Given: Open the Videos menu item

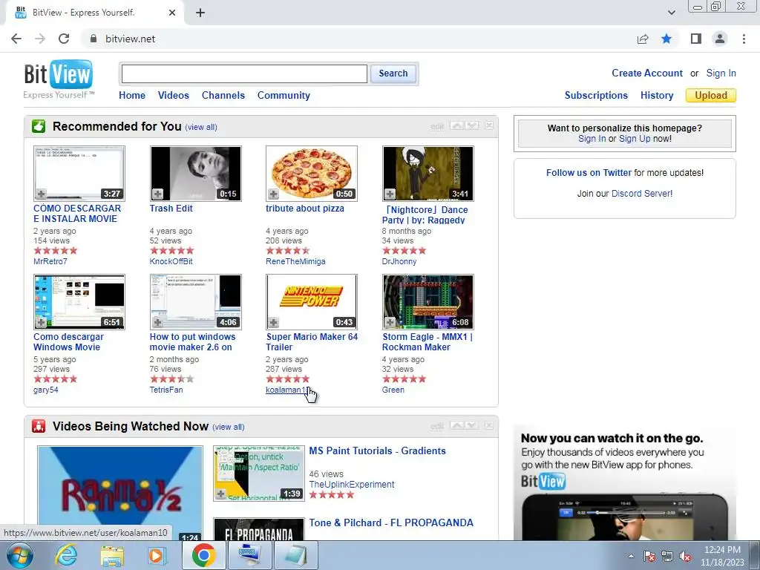Looking at the screenshot, I should click(x=174, y=96).
